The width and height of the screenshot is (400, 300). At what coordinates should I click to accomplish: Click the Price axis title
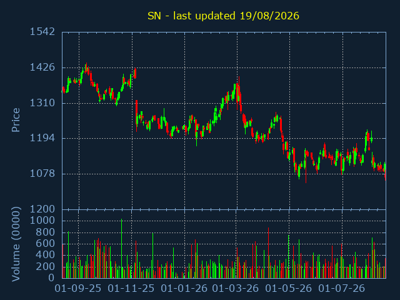pyautogui.click(x=16, y=120)
